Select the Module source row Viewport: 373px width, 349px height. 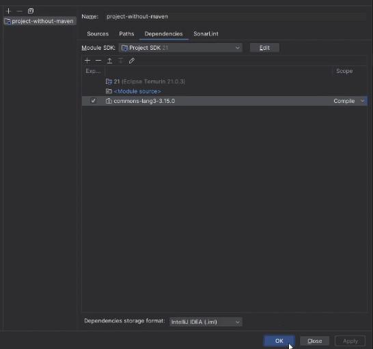pyautogui.click(x=225, y=91)
